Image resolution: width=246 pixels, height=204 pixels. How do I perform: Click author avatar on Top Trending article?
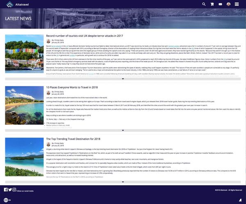[x=48, y=144]
